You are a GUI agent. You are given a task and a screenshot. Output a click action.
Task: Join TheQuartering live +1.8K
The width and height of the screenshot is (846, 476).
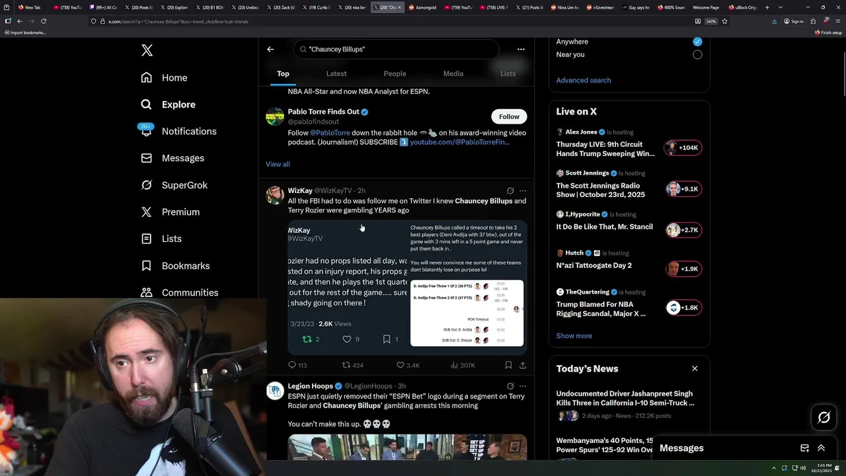click(x=683, y=307)
